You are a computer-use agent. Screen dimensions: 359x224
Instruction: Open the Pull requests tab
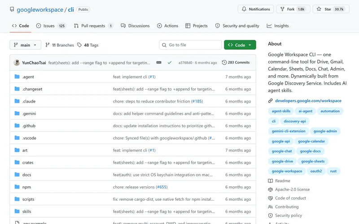tap(93, 26)
